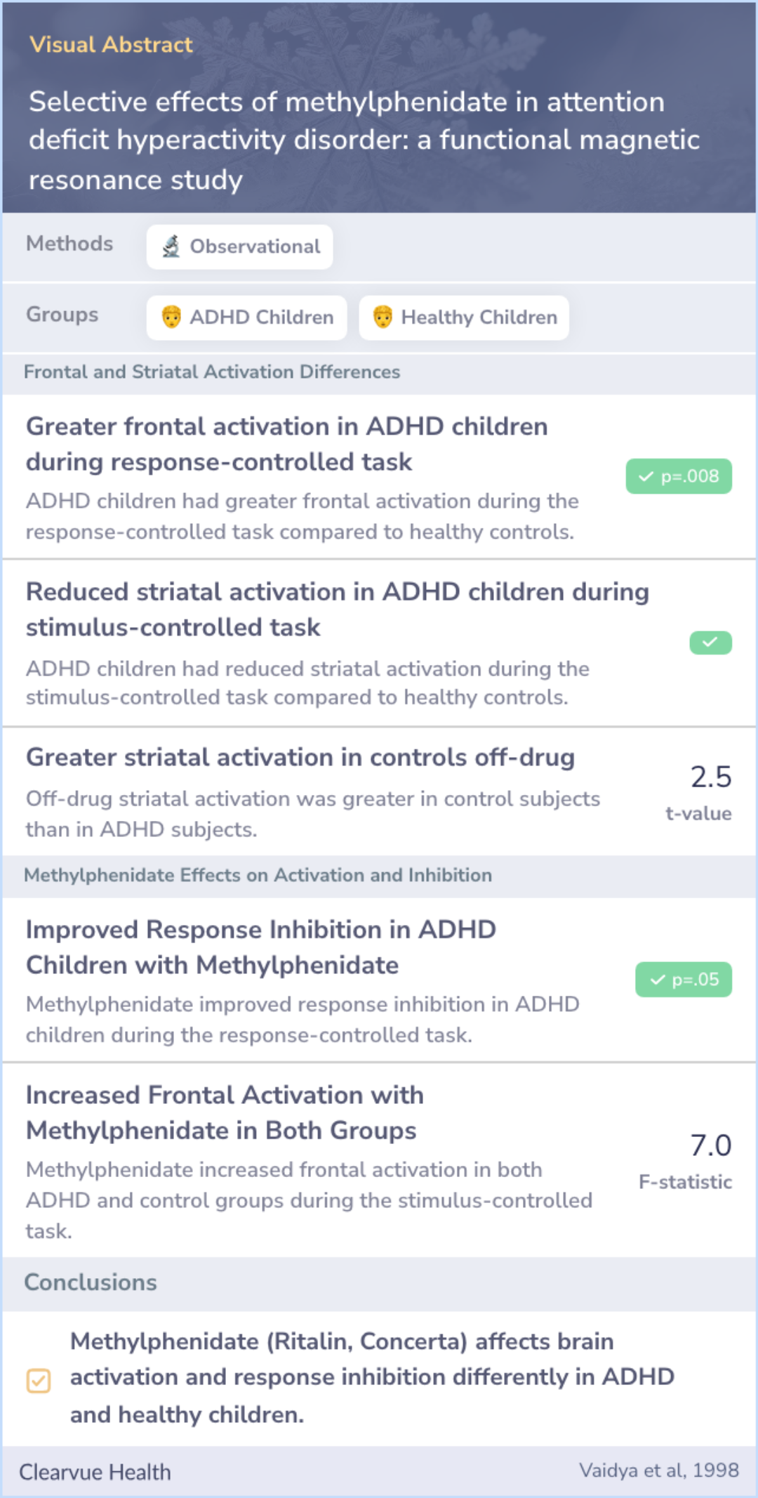Open the Vaidya et al, 1998 citation
The height and width of the screenshot is (1498, 758).
coord(658,1470)
